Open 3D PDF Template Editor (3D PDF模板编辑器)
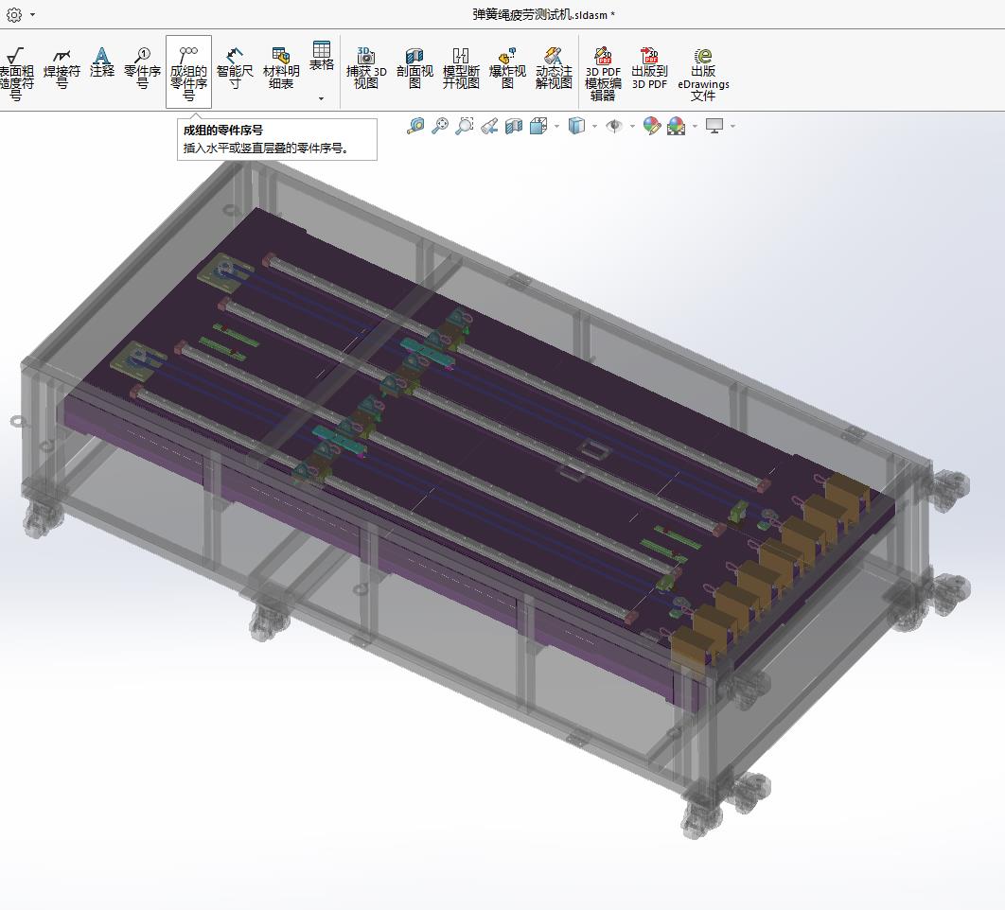Viewport: 1005px width, 910px height. (x=603, y=74)
